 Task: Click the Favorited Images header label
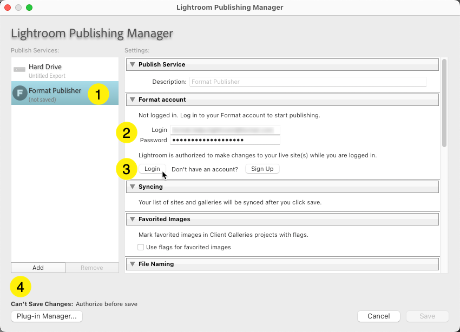(165, 219)
